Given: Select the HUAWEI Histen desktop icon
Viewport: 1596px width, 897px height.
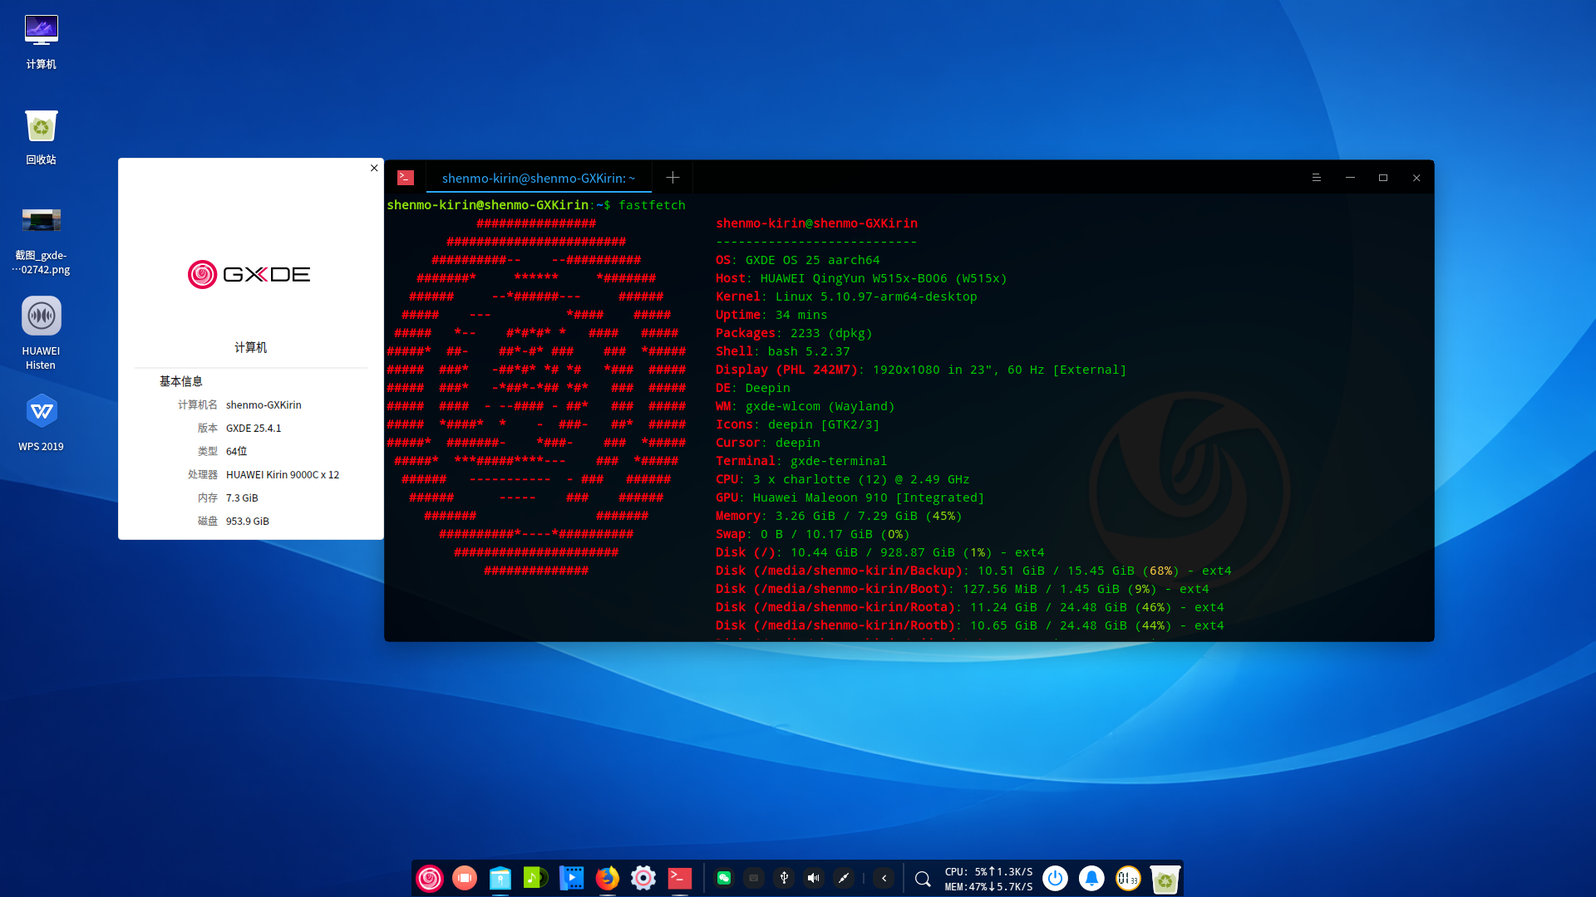Looking at the screenshot, I should coord(41,332).
